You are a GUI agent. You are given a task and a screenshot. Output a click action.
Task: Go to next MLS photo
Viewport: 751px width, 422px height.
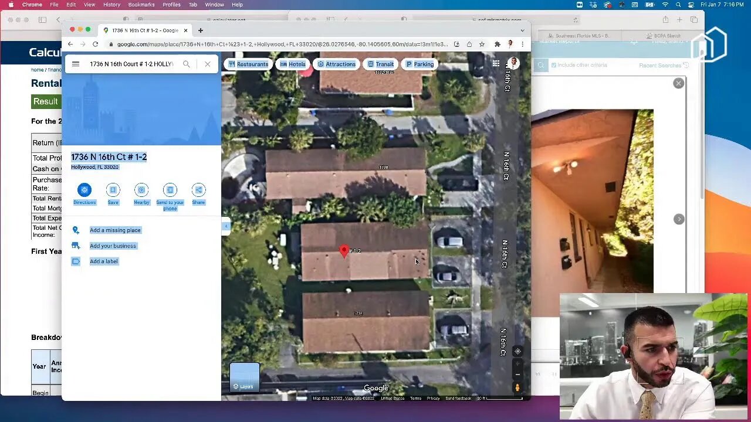tap(679, 219)
